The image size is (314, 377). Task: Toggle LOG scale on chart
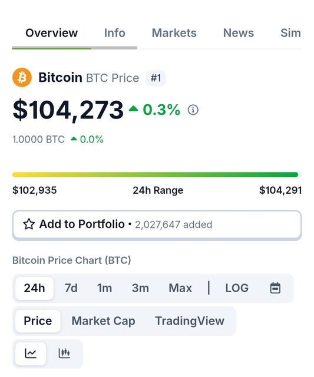(237, 288)
